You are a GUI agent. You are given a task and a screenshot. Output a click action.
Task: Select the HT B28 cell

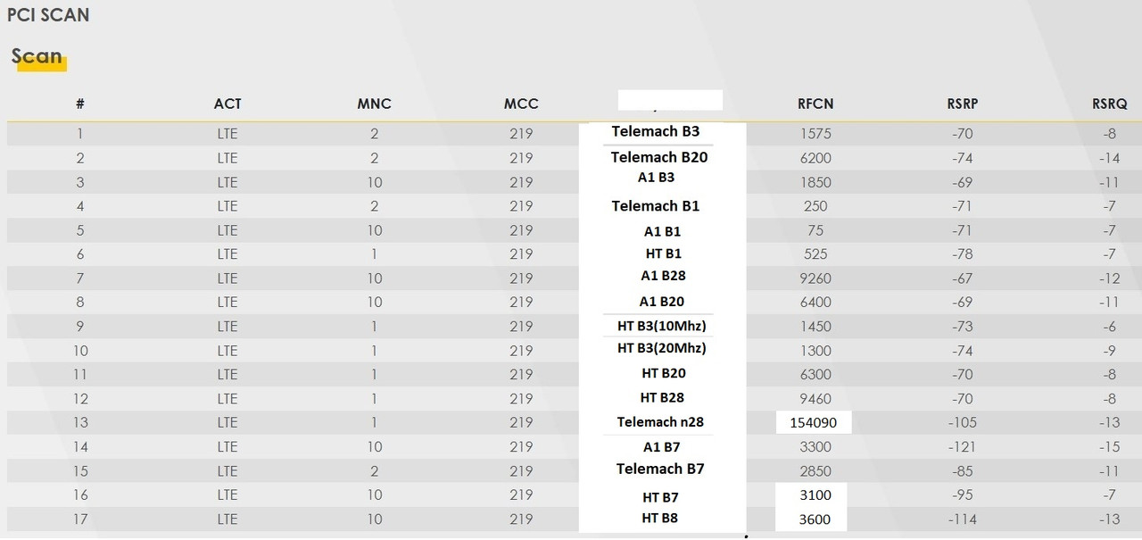(662, 397)
